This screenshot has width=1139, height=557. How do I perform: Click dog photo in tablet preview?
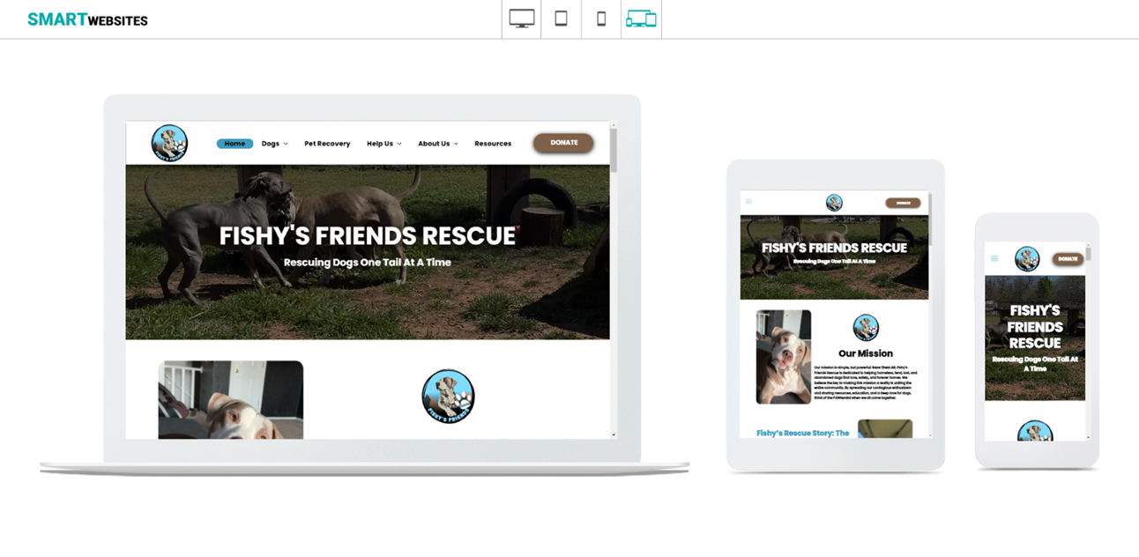[784, 357]
